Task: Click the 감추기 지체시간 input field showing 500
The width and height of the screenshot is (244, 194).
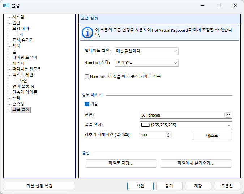Action: [153, 135]
